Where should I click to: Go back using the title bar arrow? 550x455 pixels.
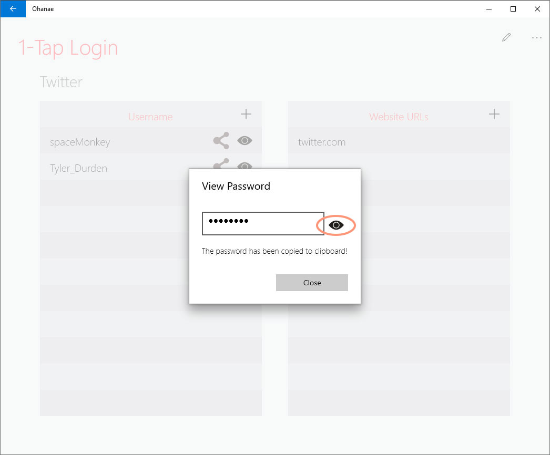13,9
